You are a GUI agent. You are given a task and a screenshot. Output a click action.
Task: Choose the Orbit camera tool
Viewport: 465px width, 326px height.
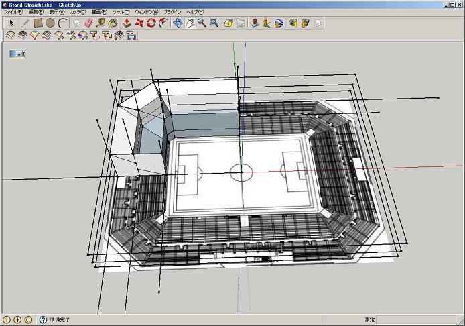click(178, 23)
